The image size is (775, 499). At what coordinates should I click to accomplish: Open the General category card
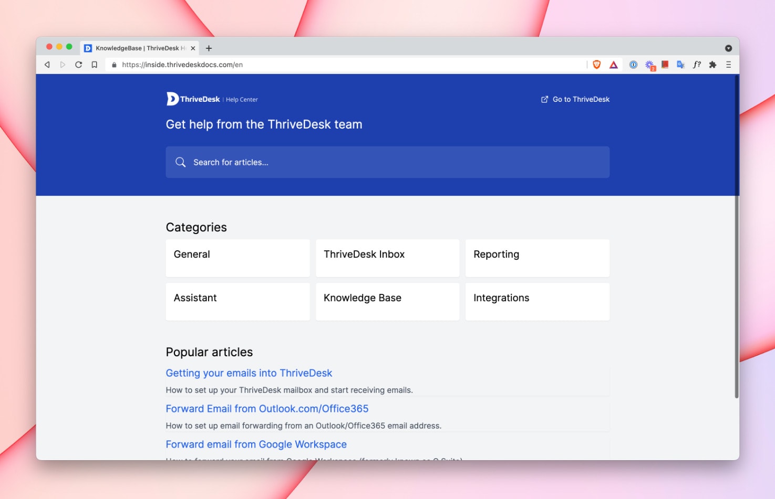point(237,258)
